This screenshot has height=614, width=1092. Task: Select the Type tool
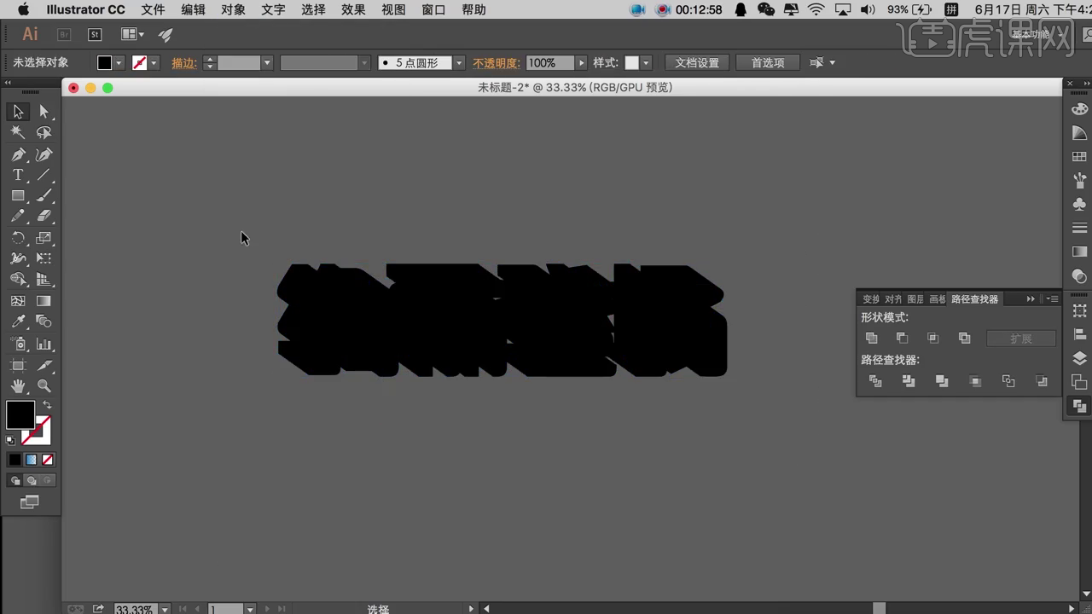(18, 175)
